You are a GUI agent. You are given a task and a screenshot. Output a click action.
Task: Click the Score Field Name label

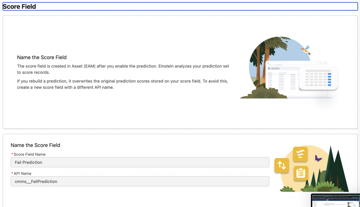click(x=30, y=154)
